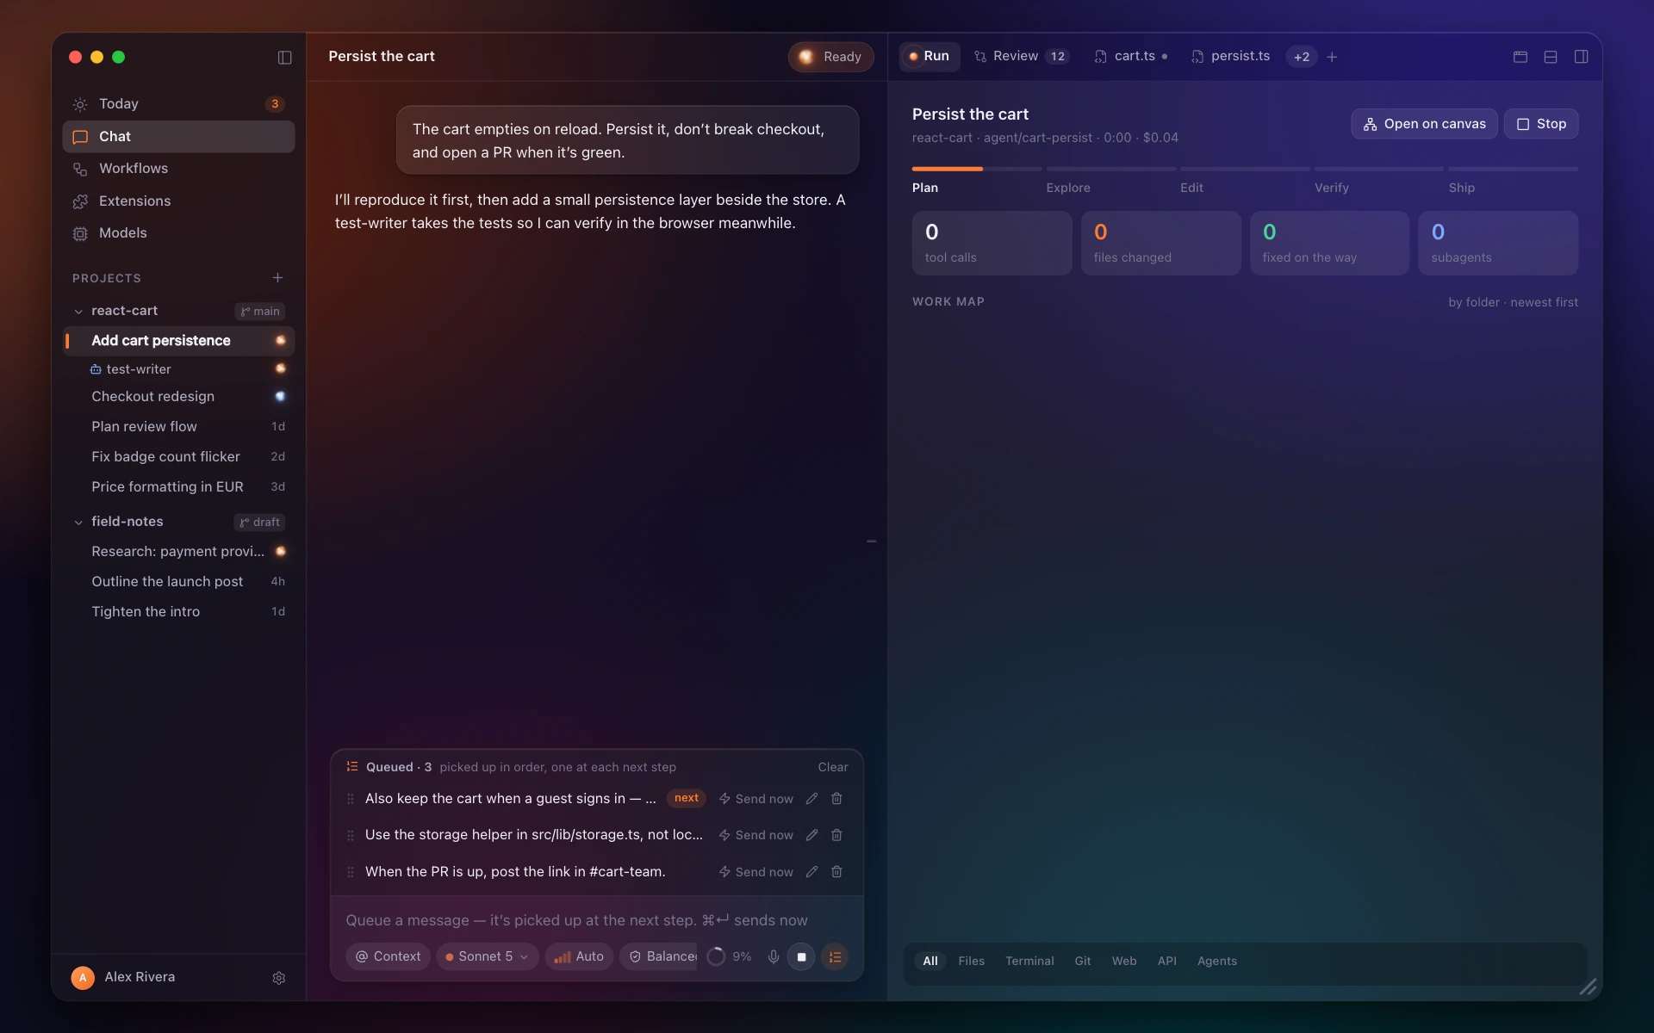Screen dimensions: 1654x1033
Task: Add a new tab with plus icon
Action: 1332,57
